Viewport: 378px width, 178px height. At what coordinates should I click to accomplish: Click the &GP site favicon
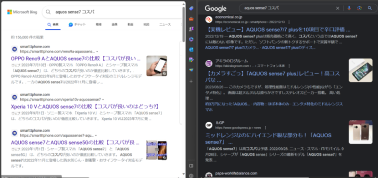point(209,125)
